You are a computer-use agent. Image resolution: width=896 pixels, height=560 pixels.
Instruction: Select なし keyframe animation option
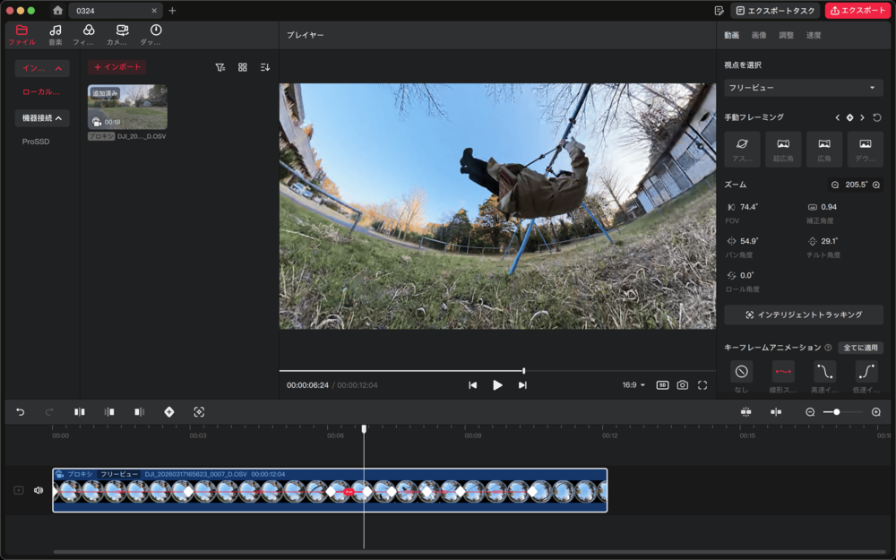click(x=741, y=372)
